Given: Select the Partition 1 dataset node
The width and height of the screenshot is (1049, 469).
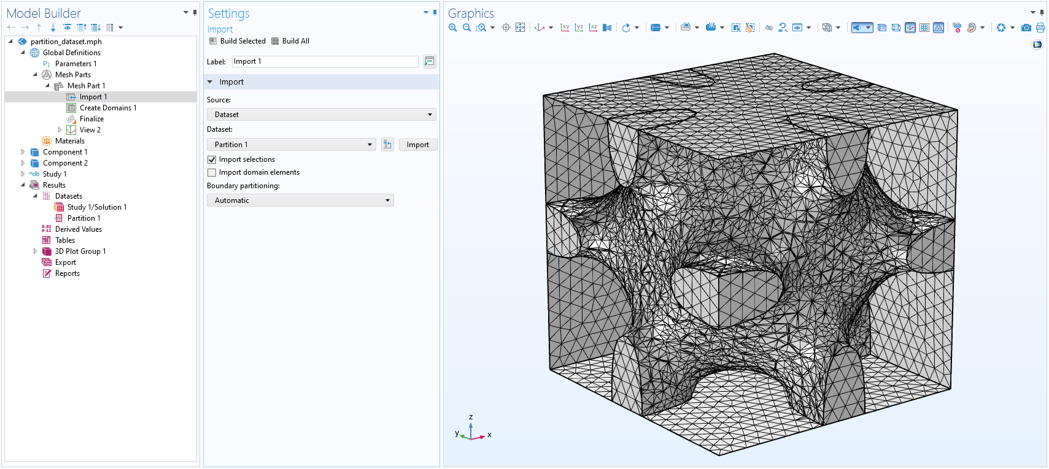Looking at the screenshot, I should point(83,218).
